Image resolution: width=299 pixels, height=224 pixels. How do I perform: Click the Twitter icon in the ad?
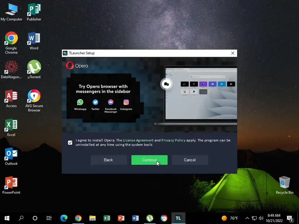tap(95, 102)
